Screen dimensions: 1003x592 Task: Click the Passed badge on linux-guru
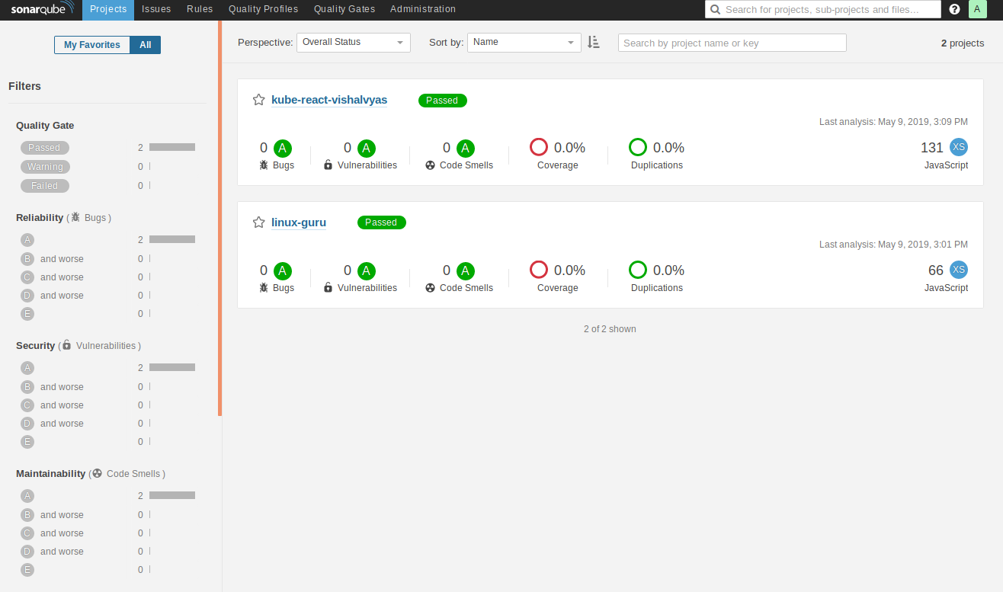click(381, 222)
